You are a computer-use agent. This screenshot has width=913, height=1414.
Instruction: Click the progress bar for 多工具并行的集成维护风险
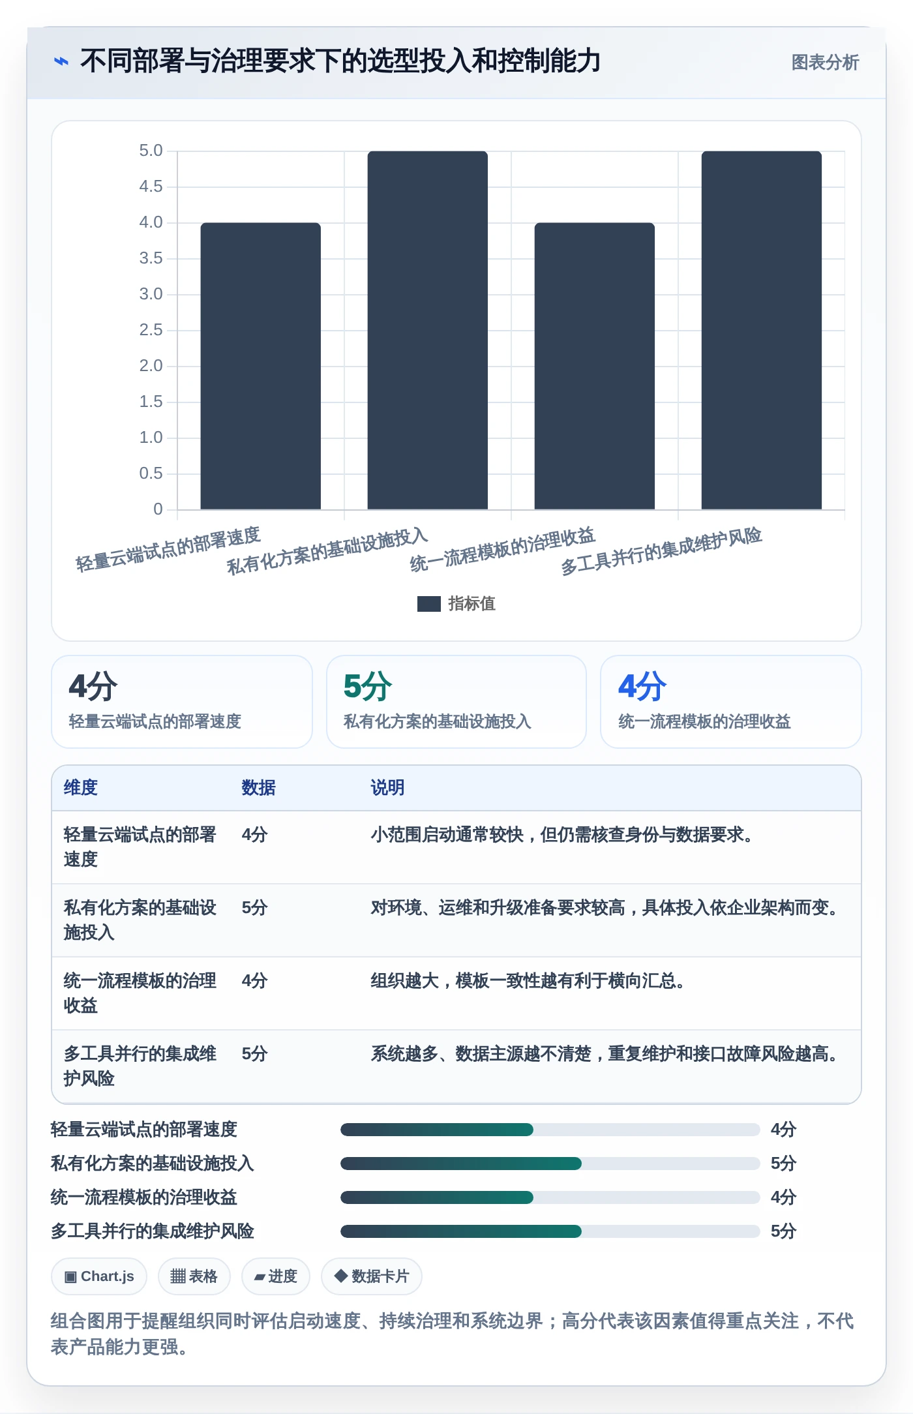tap(550, 1231)
